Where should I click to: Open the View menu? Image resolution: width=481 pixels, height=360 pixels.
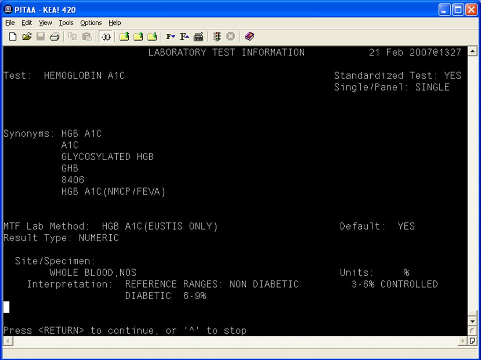pos(46,23)
